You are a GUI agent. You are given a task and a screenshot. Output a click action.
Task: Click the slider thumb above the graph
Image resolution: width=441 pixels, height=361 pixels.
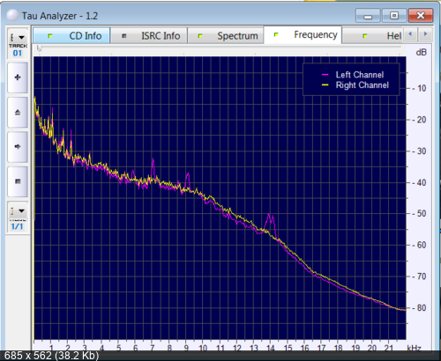click(x=40, y=48)
